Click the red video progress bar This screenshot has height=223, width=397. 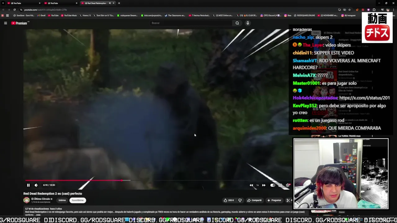74,180
